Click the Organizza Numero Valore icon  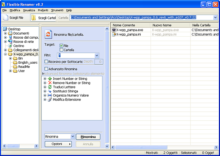50,95
